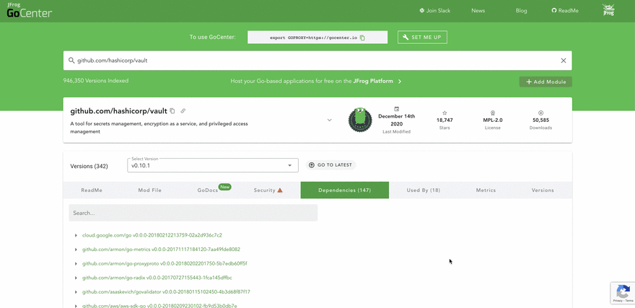Click the search magnifier icon

[71, 61]
